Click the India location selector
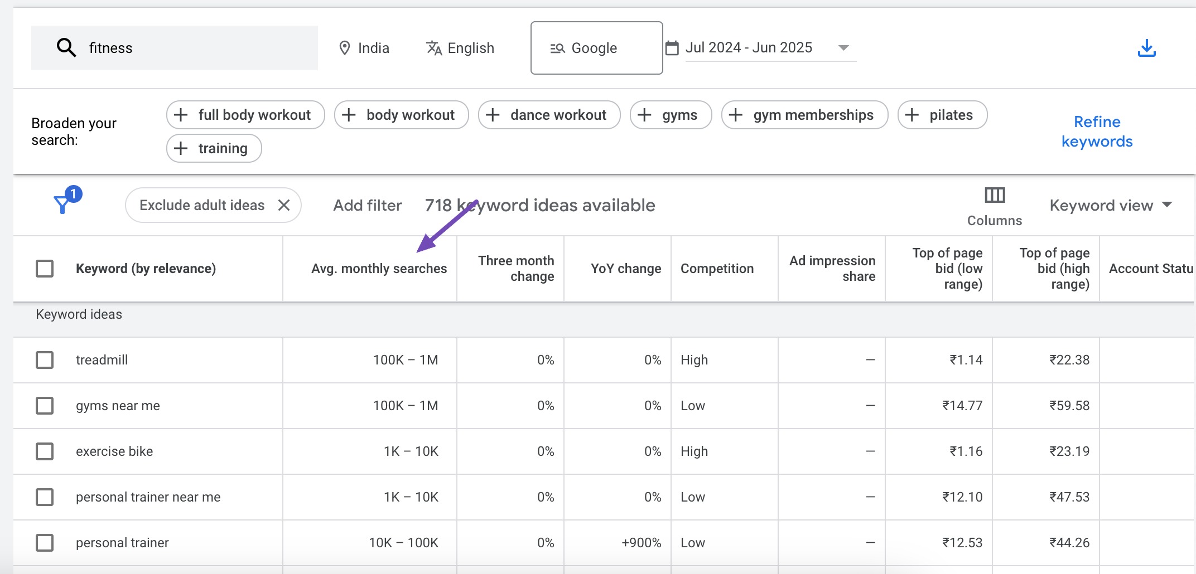 click(x=364, y=48)
